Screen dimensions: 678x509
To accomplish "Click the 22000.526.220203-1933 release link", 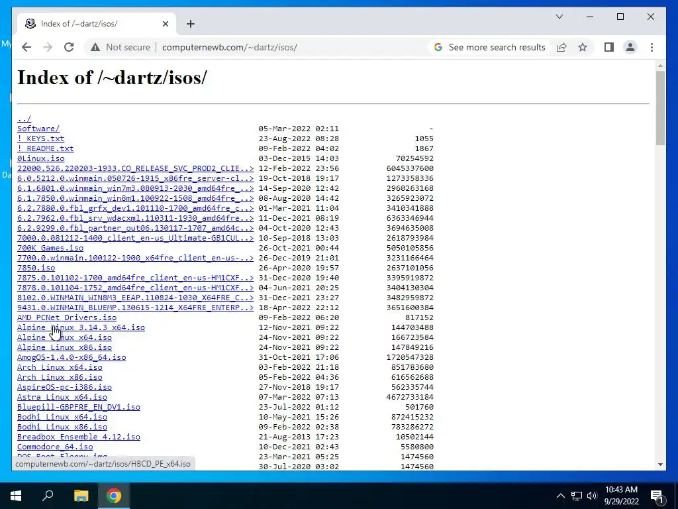I will click(135, 168).
